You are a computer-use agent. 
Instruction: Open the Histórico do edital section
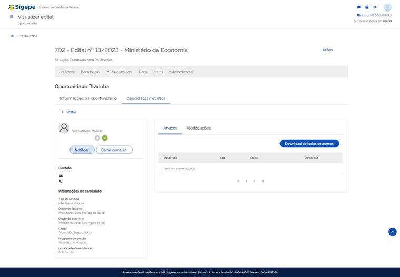181,71
